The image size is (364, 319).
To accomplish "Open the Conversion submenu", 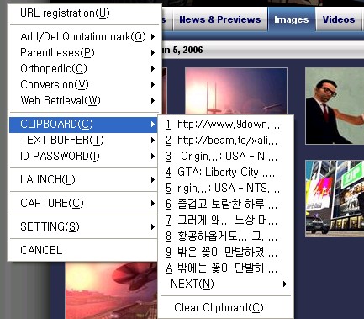I will tap(83, 84).
